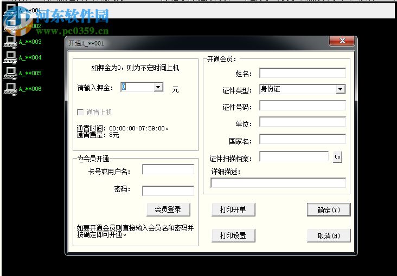Confirm with the 确定(Y) button
This screenshot has height=276, width=397.
tap(329, 210)
